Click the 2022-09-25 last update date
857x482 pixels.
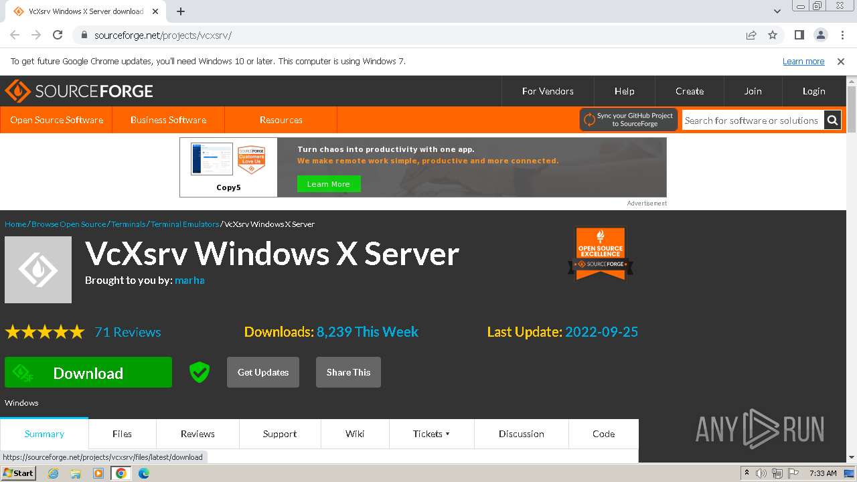point(601,332)
